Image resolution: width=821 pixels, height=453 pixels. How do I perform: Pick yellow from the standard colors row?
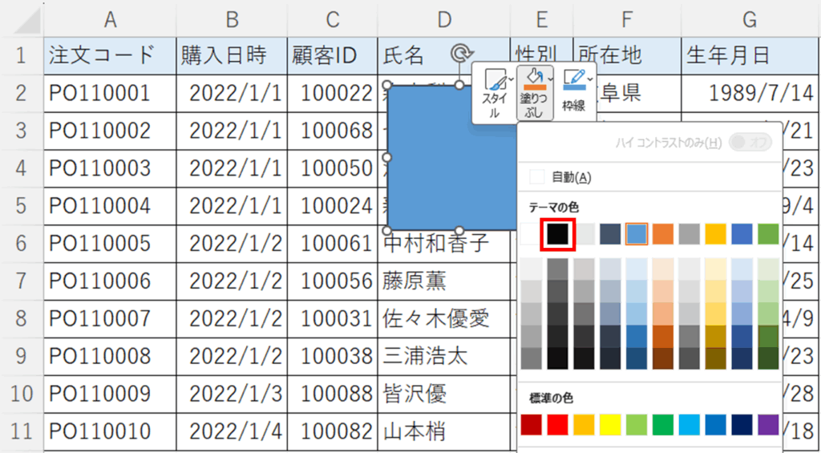(609, 424)
